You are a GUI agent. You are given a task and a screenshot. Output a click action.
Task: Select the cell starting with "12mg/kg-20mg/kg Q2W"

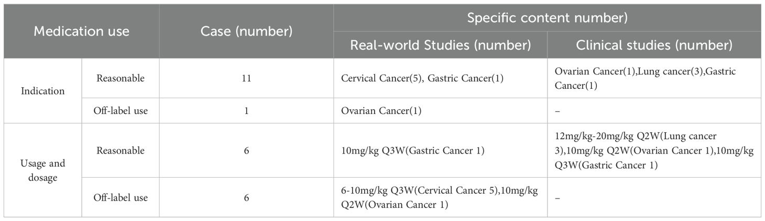(654, 150)
